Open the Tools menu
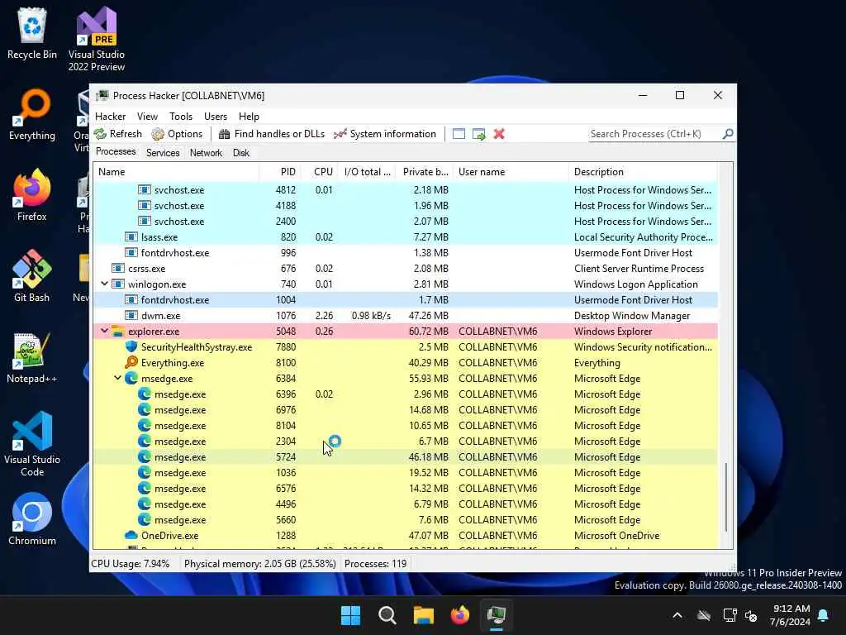The height and width of the screenshot is (635, 846). (181, 117)
